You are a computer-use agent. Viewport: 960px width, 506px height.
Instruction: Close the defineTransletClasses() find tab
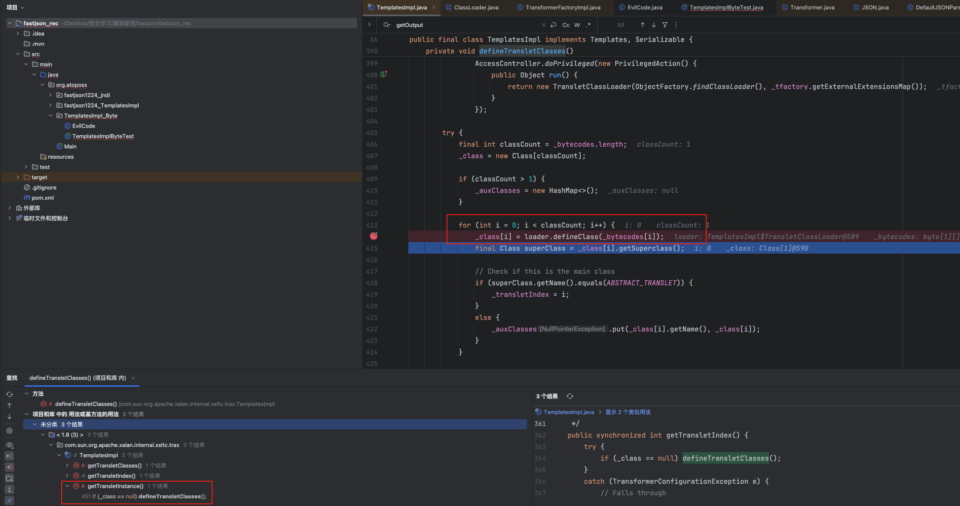[133, 378]
